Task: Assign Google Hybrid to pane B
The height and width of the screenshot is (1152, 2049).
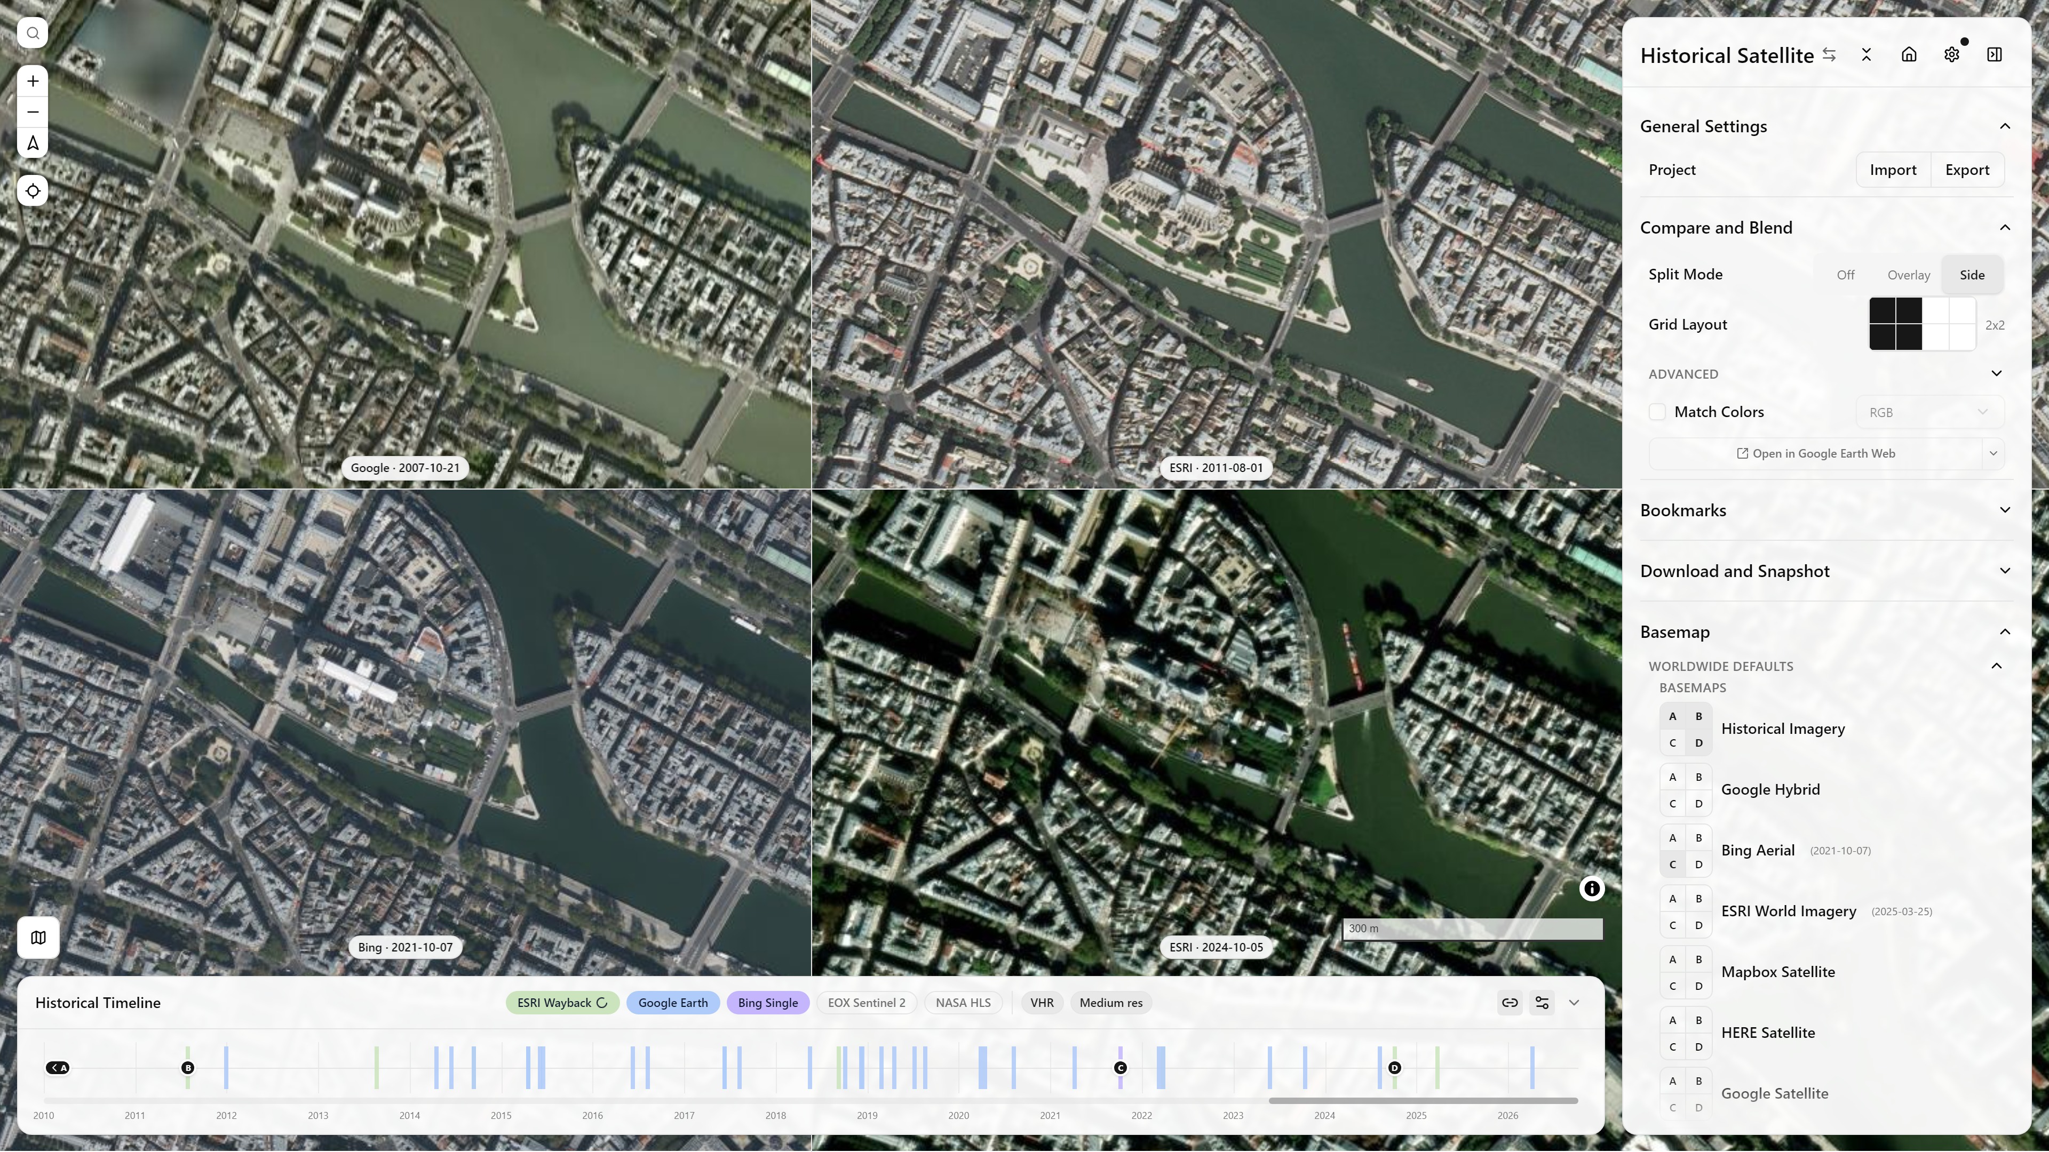Action: 1699,777
